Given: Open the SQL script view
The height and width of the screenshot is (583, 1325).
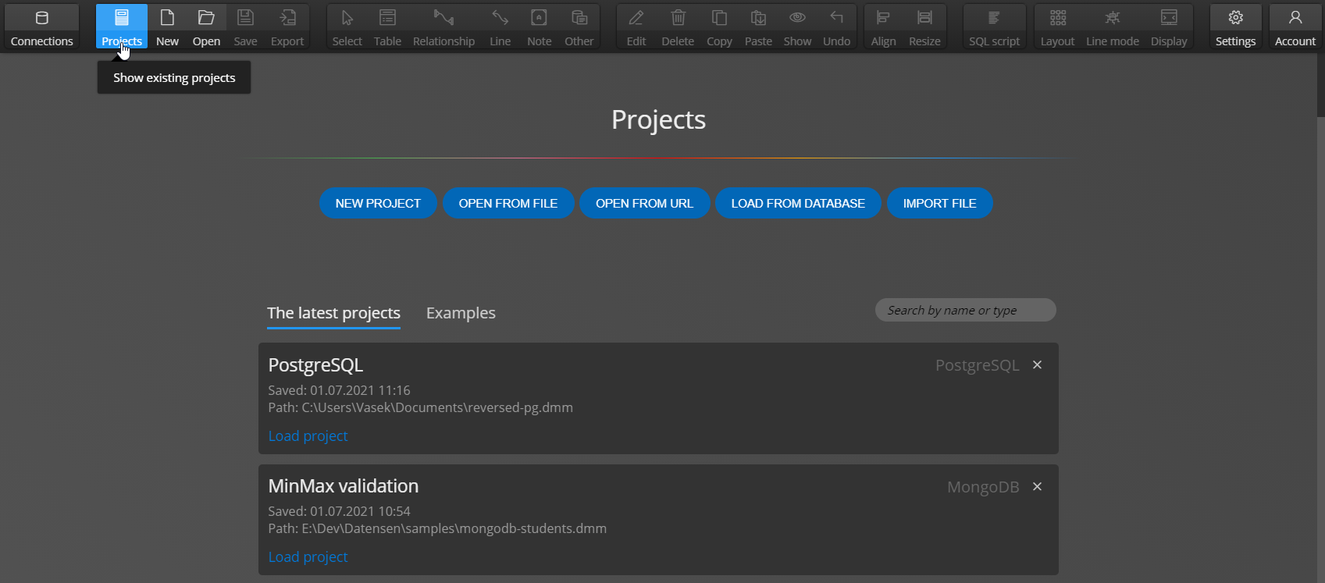Looking at the screenshot, I should click(994, 27).
